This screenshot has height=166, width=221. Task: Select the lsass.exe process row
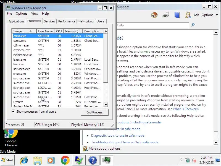(58, 59)
